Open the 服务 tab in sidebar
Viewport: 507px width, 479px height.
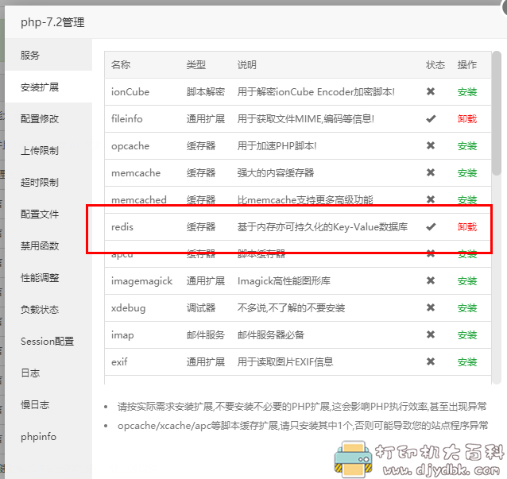48,55
